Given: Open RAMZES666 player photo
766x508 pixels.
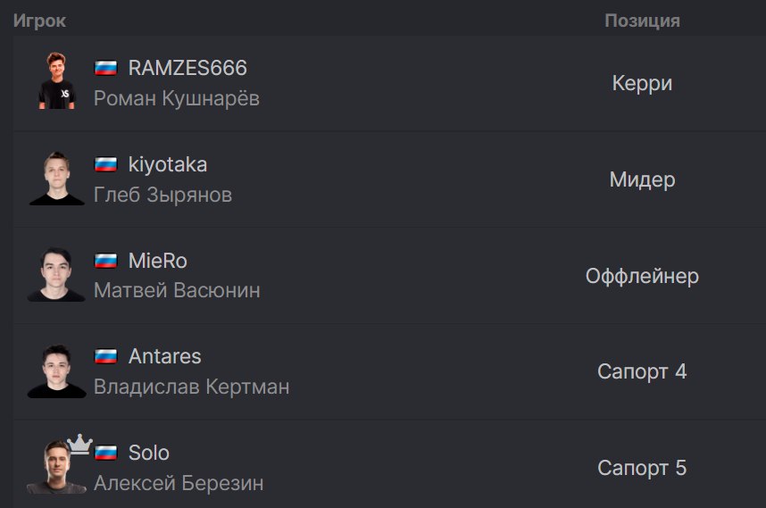Looking at the screenshot, I should 56,80.
